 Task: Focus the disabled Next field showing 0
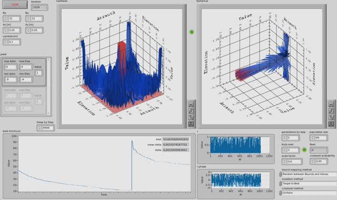(319, 150)
